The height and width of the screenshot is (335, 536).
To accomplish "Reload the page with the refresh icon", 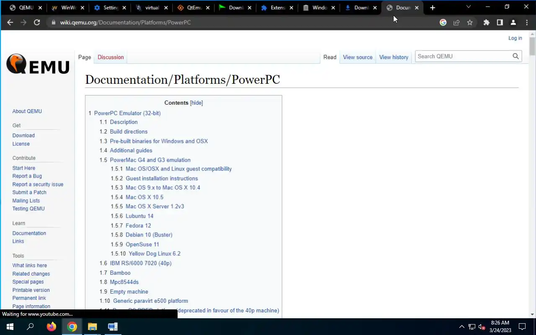I will tap(37, 23).
